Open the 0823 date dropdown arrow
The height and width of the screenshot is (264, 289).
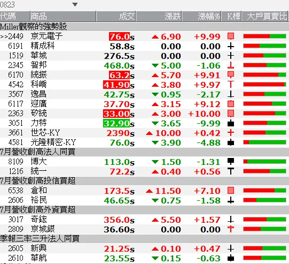(75, 4)
